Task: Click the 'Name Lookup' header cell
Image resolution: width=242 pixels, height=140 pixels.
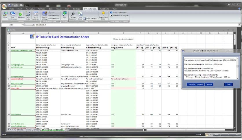Action: 73,48
